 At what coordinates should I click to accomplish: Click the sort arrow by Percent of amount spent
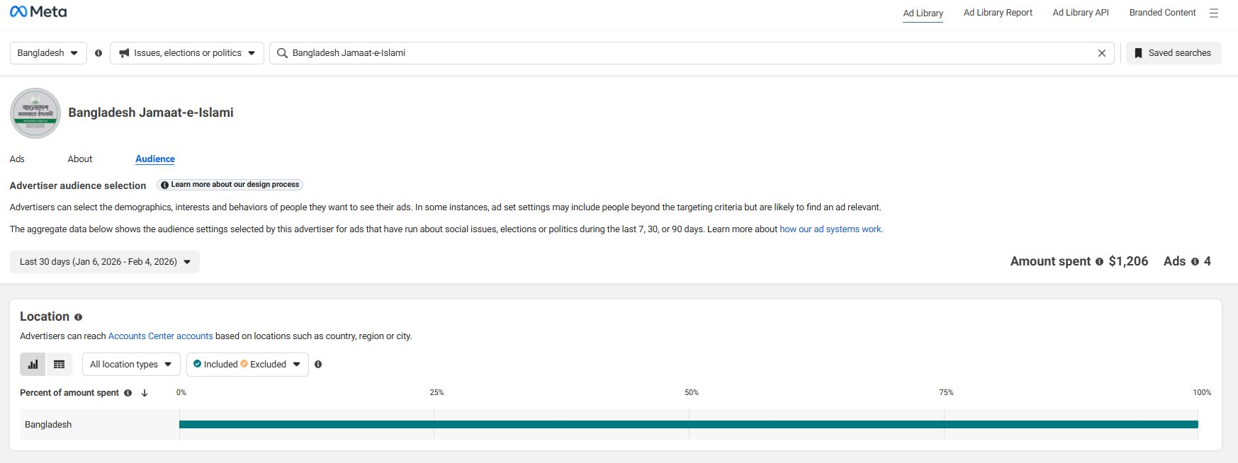145,393
